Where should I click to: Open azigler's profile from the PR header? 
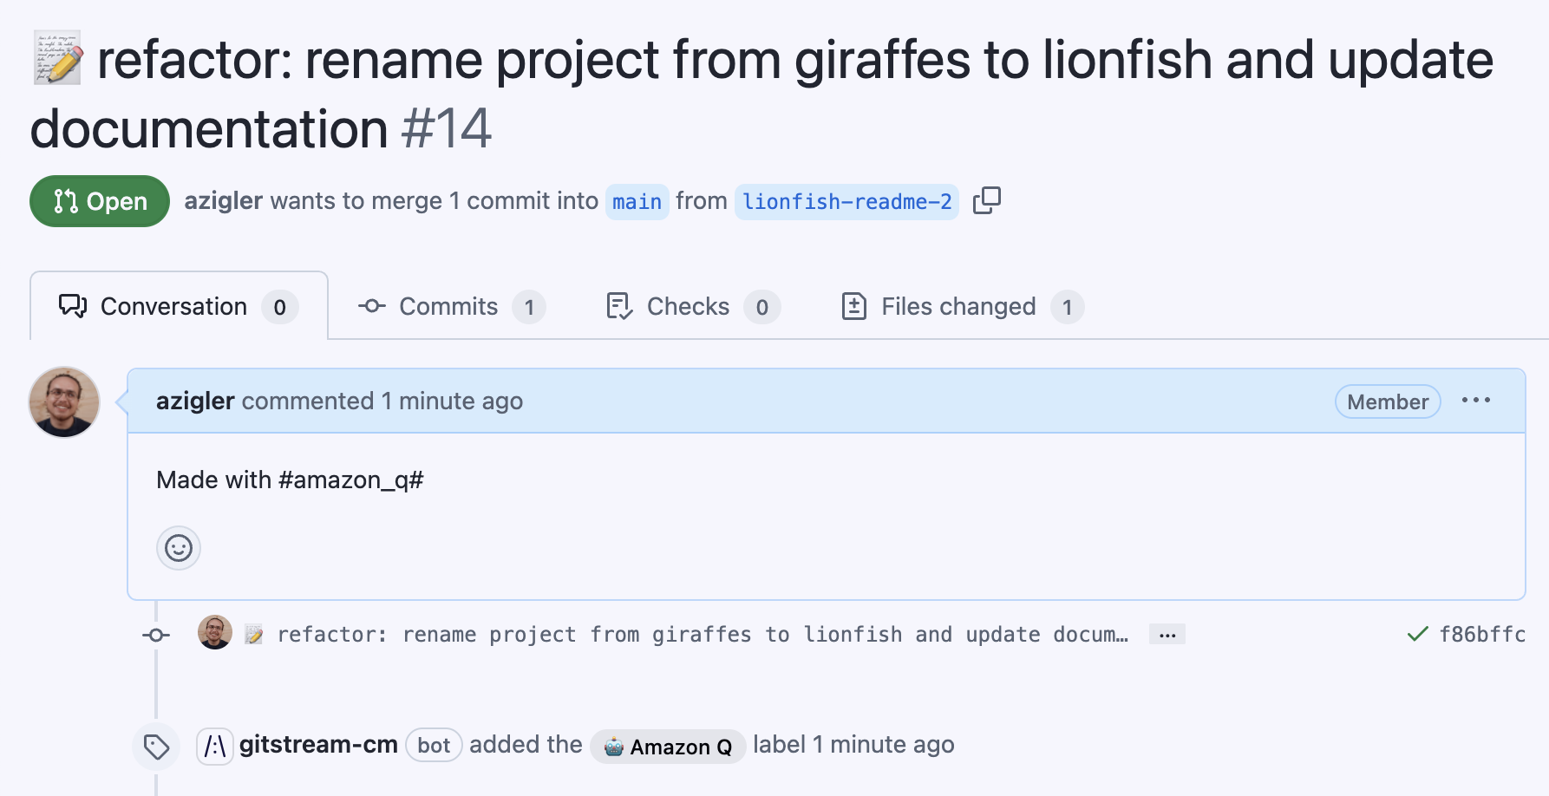tap(223, 201)
